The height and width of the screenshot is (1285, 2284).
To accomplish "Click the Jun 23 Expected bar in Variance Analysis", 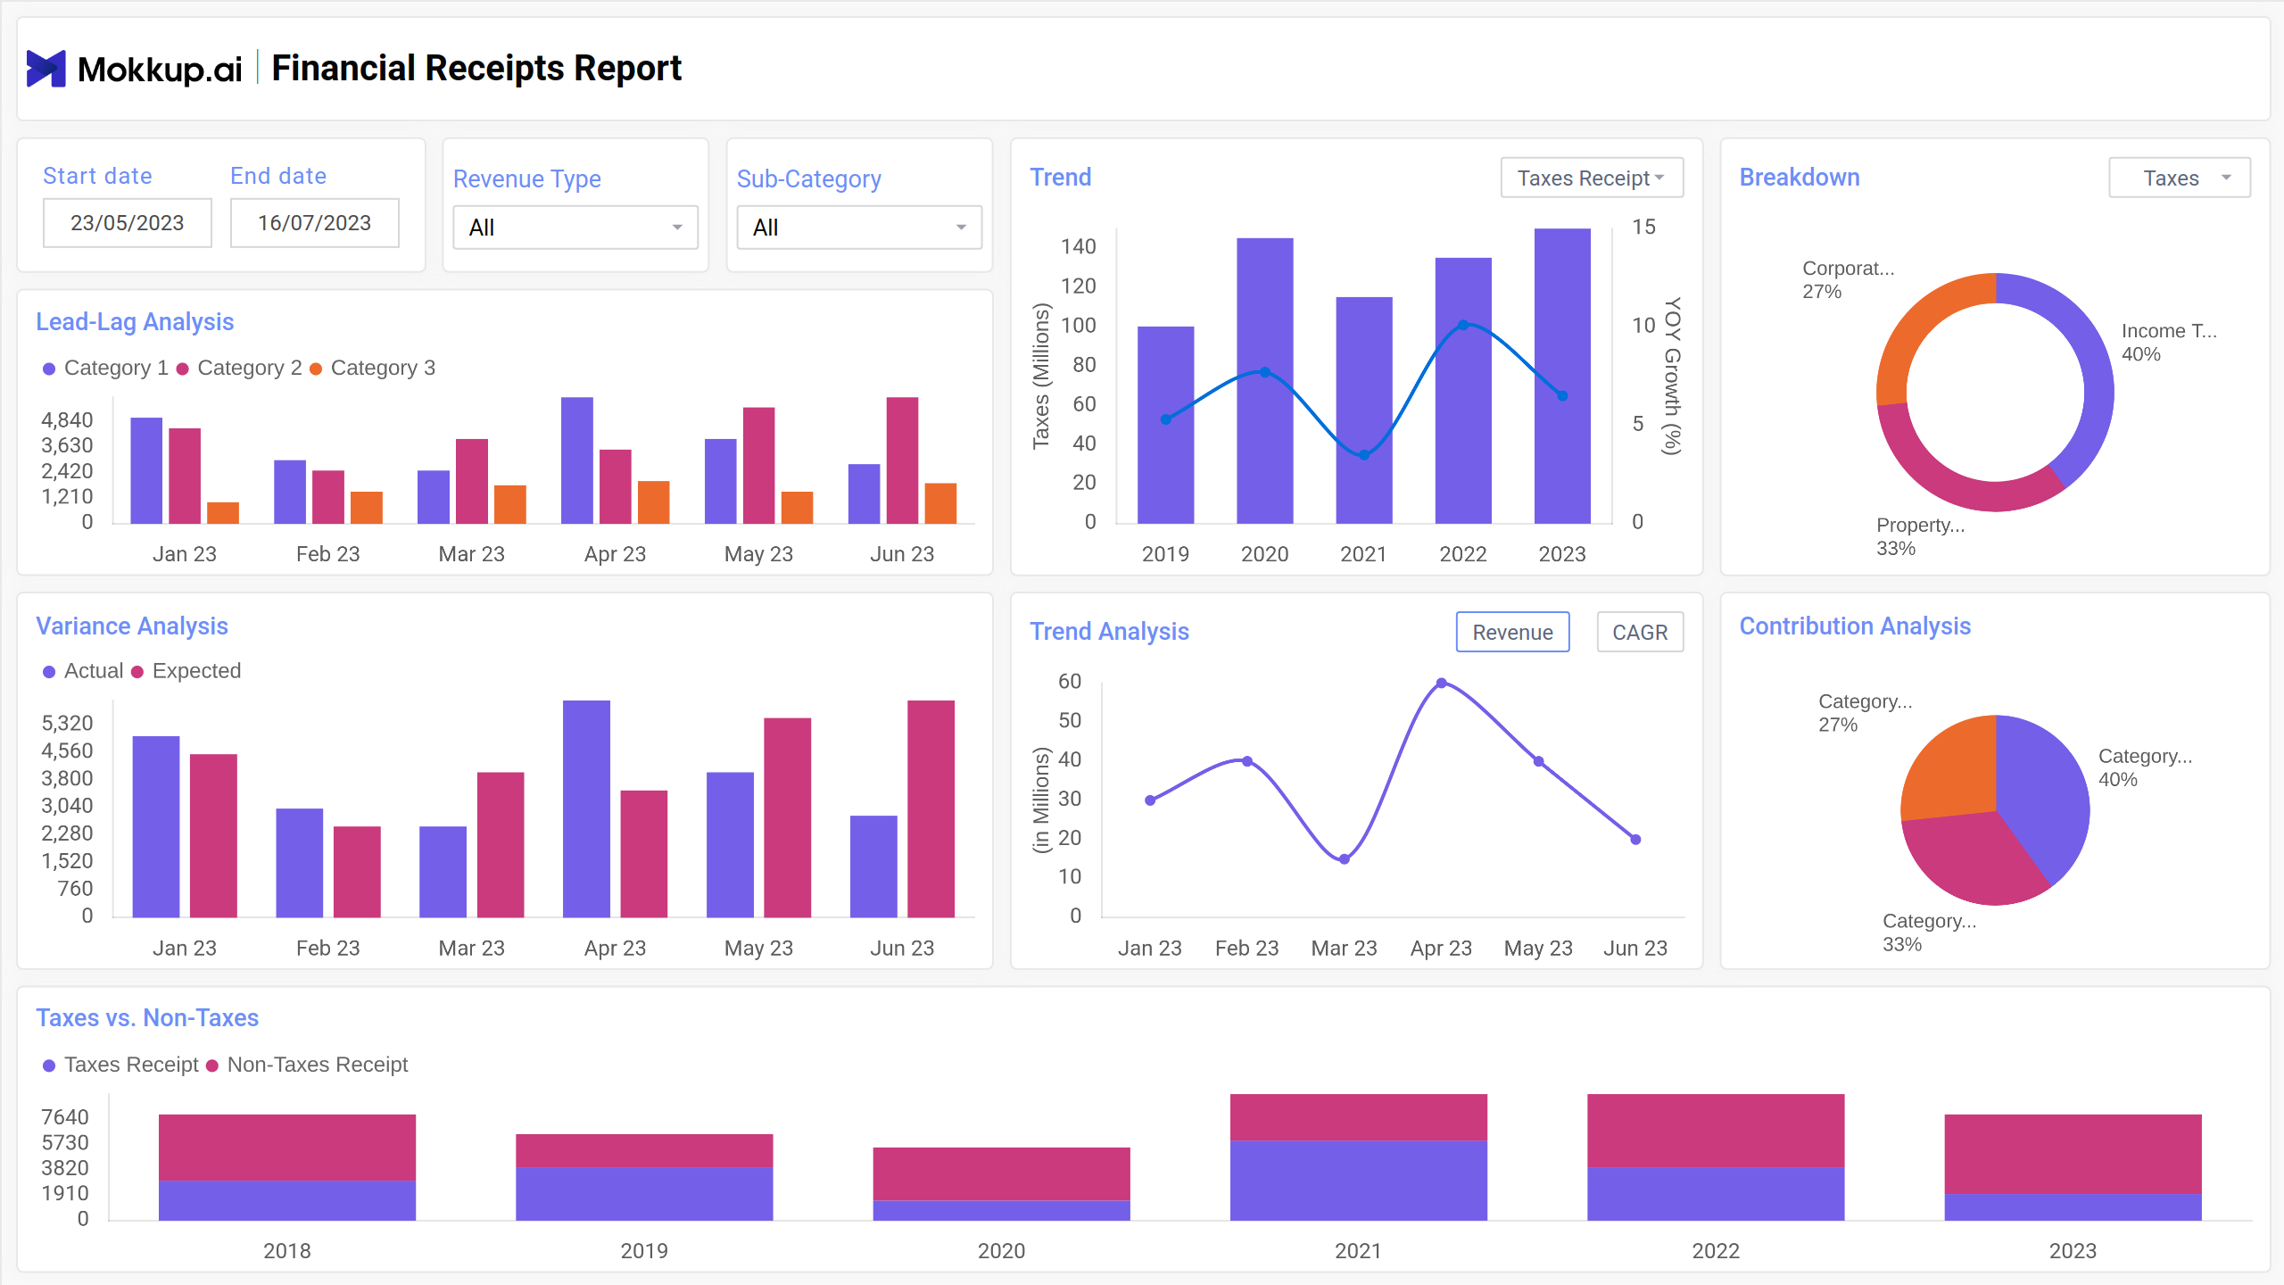I will point(931,808).
